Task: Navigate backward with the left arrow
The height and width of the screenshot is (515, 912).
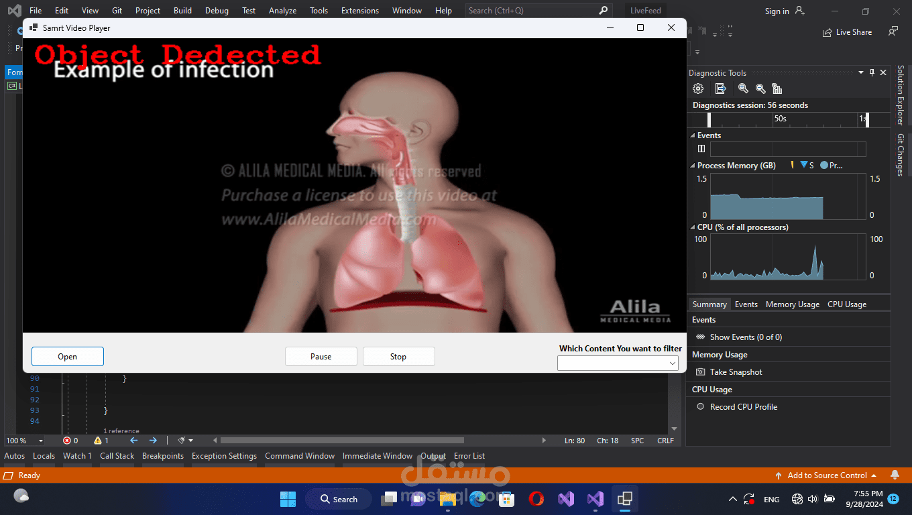Action: coord(133,441)
